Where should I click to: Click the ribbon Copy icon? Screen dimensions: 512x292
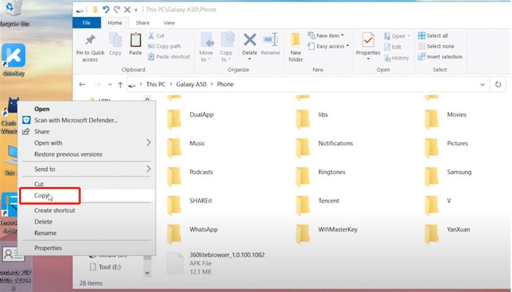coord(115,41)
